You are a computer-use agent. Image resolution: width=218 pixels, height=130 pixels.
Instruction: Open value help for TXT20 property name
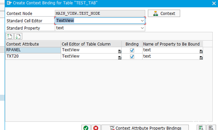(201, 58)
